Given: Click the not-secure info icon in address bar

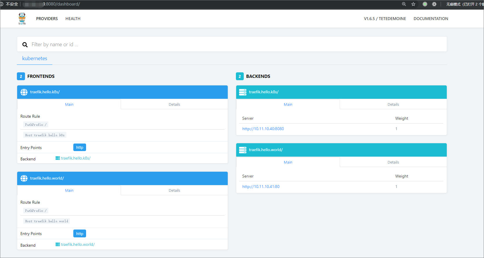Looking at the screenshot, I should 1,4.
